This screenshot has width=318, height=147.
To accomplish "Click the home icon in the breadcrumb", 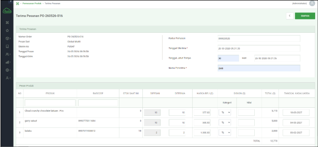I will click(x=17, y=4).
